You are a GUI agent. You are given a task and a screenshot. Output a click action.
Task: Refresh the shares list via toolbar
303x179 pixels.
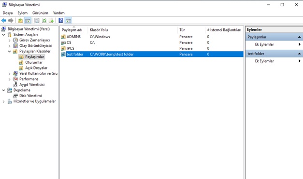click(x=44, y=20)
